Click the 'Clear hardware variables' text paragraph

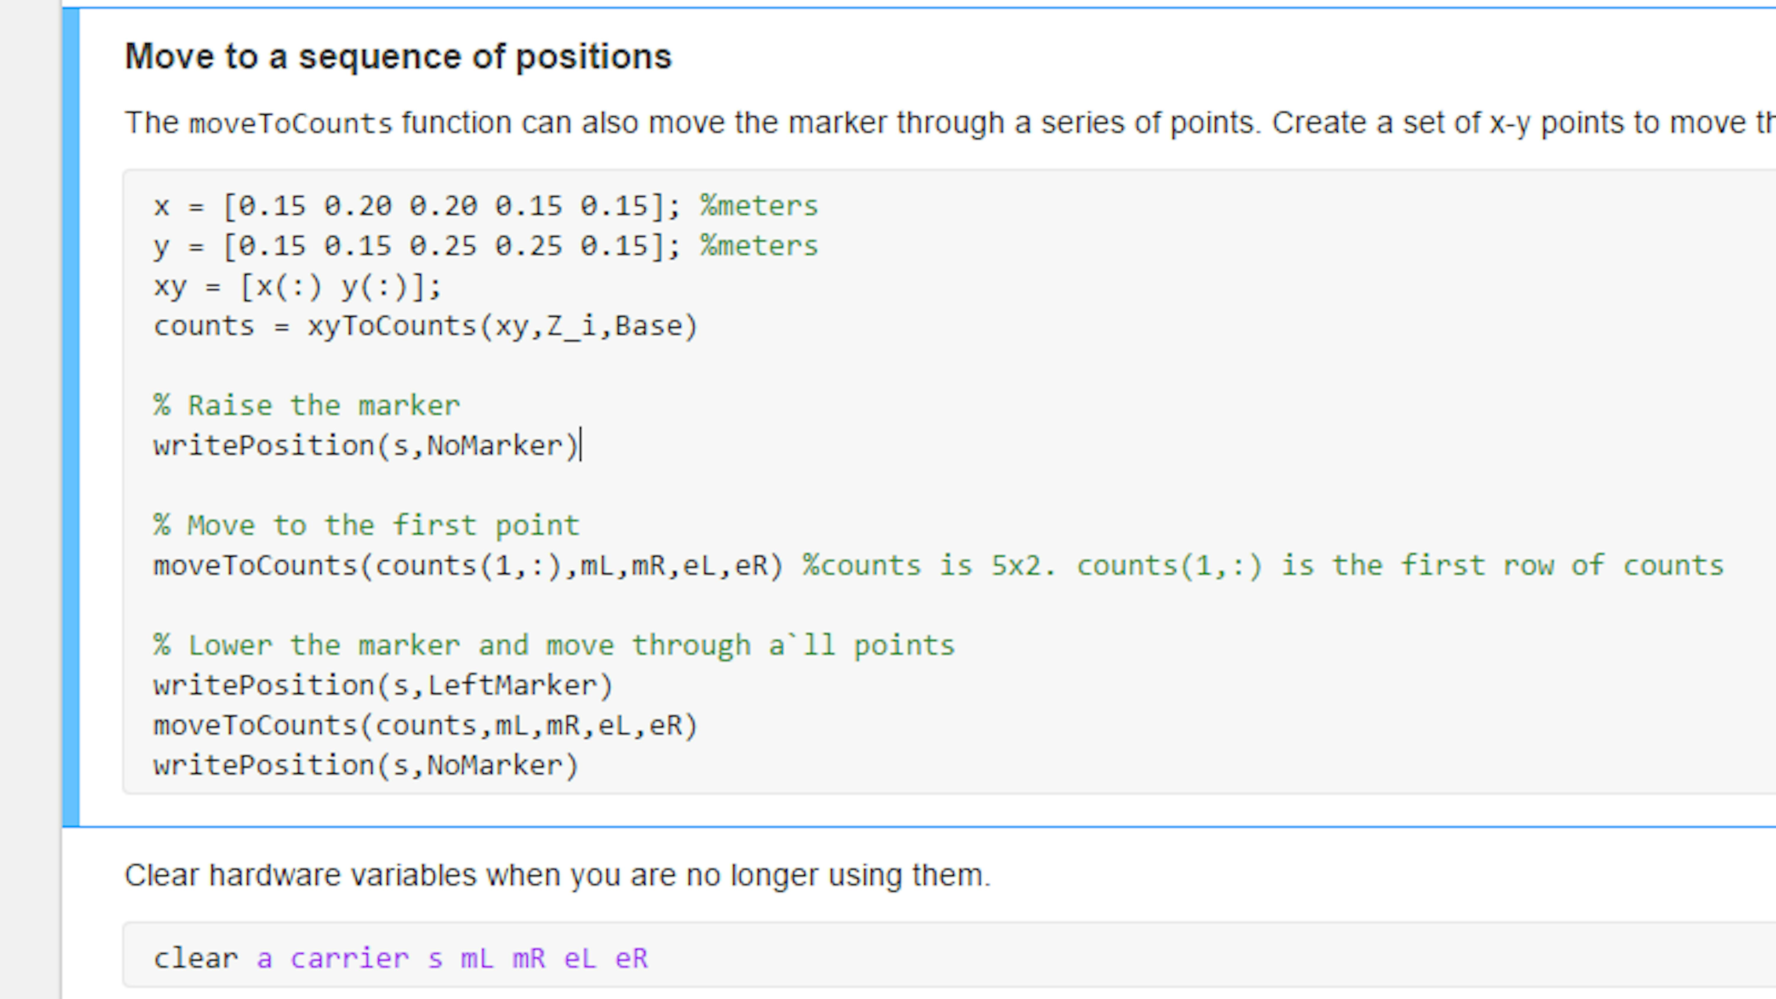tap(557, 876)
